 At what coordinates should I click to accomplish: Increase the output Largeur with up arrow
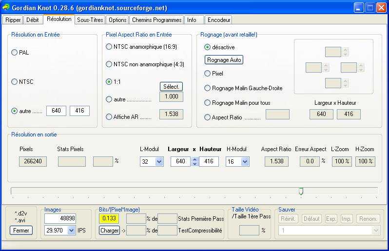[x=195, y=159]
